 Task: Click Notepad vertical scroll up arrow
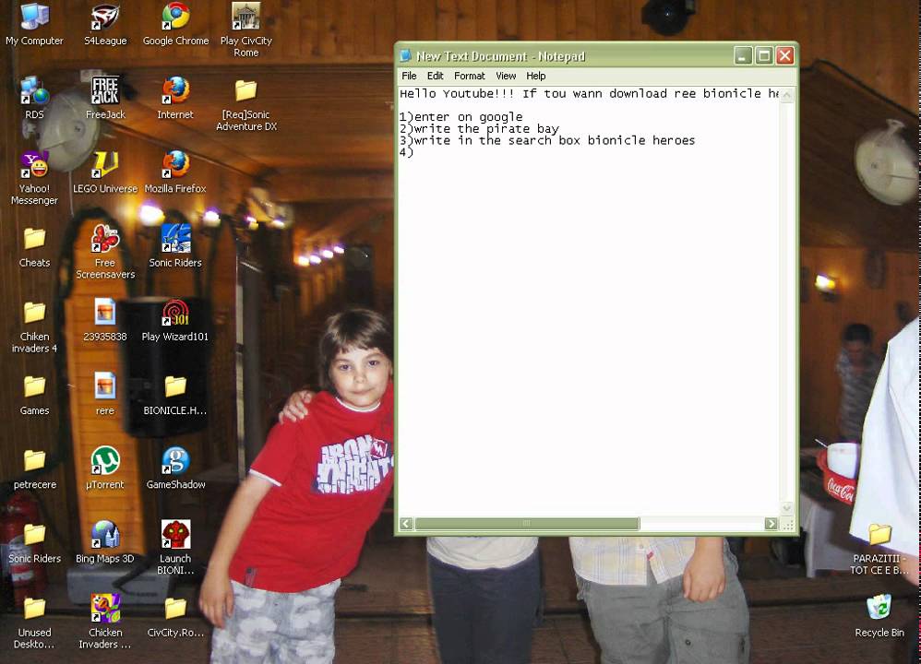tap(787, 95)
